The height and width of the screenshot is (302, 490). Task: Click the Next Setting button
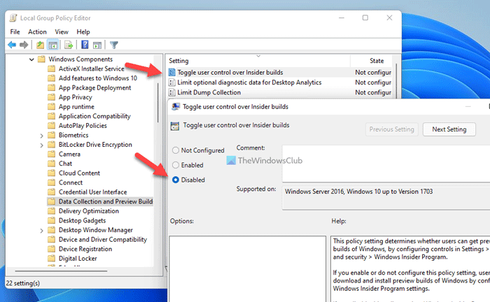(x=449, y=129)
